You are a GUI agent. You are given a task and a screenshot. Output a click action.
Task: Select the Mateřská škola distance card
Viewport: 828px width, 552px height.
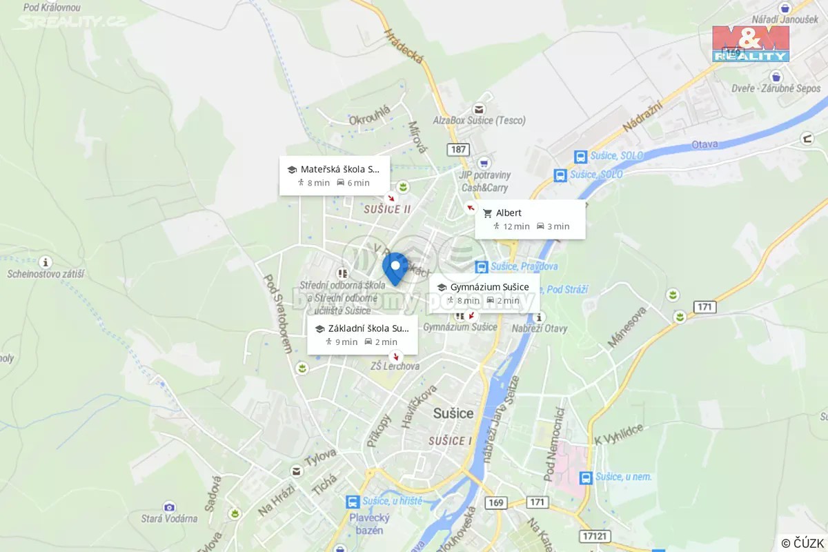(x=335, y=176)
